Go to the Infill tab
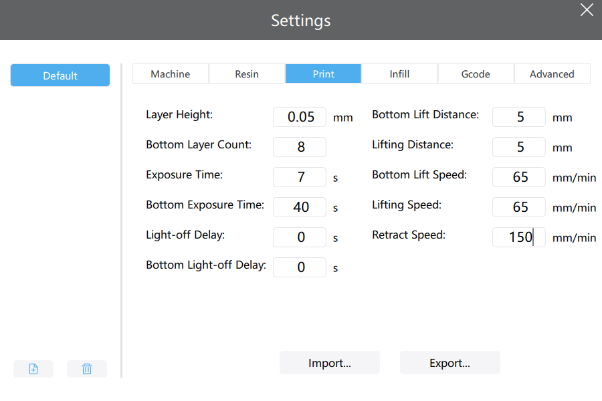The image size is (602, 401). click(x=399, y=74)
